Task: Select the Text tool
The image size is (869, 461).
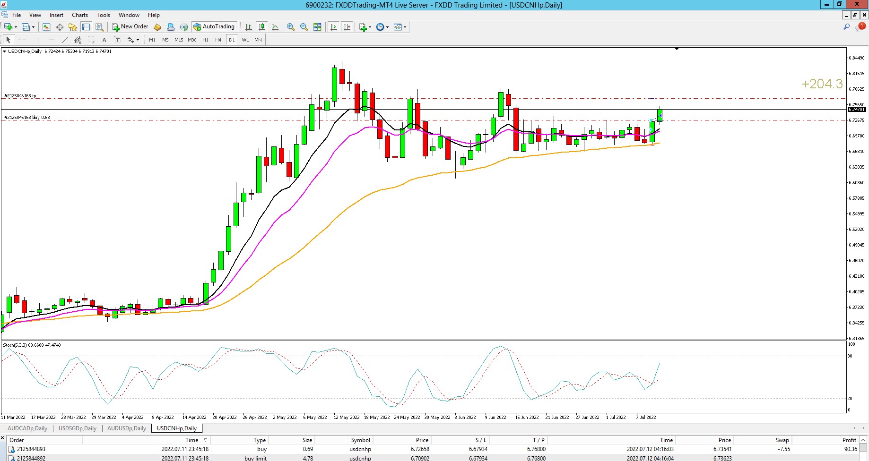Action: tap(104, 40)
